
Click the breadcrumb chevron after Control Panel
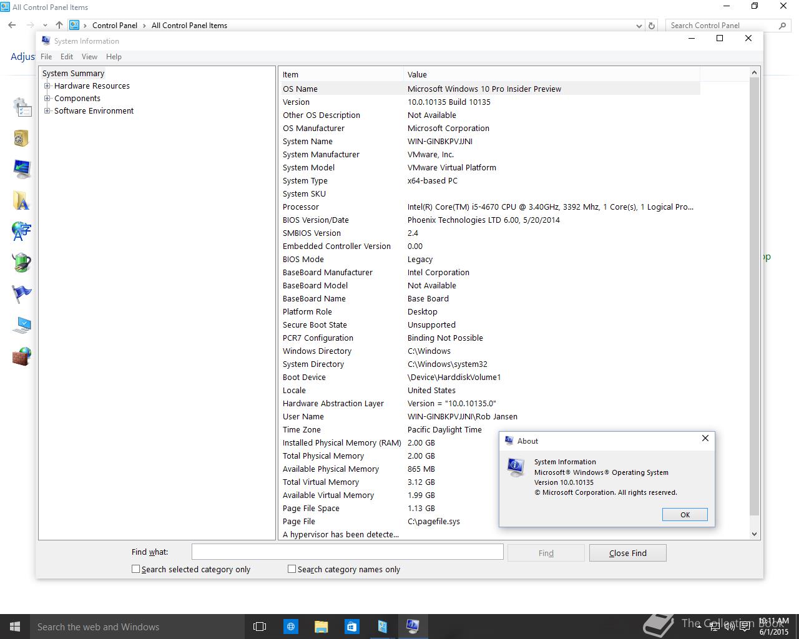(x=144, y=26)
